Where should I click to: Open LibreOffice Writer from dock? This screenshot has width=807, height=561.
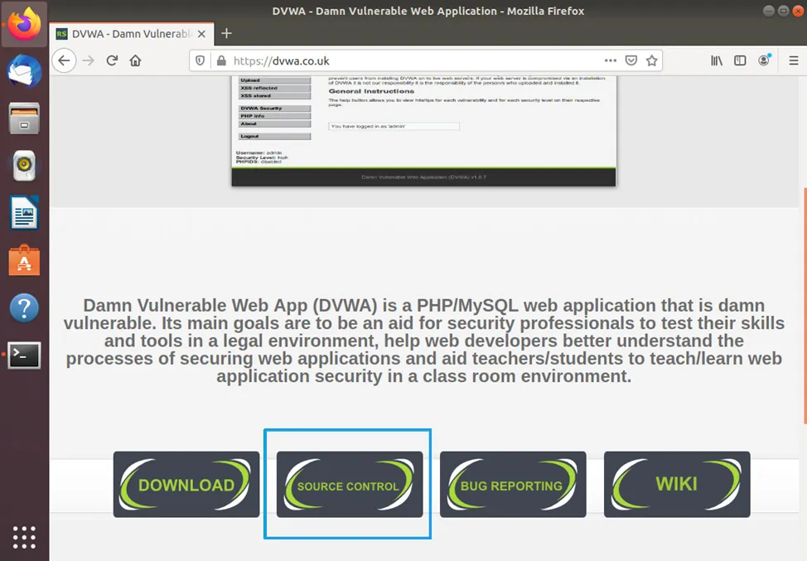[x=24, y=213]
